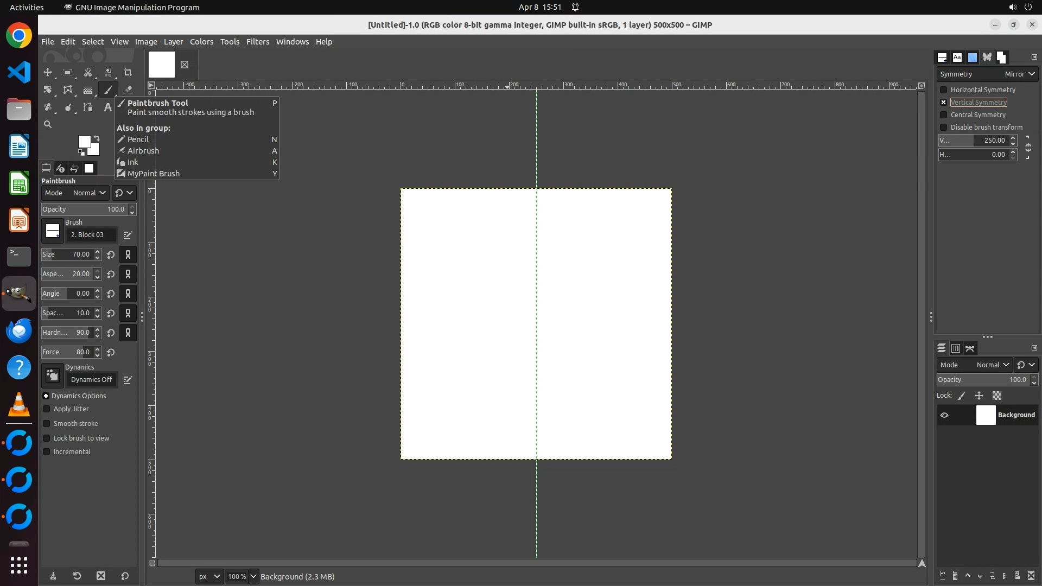Open Google Chrome from the dock
This screenshot has width=1042, height=586.
click(x=19, y=36)
